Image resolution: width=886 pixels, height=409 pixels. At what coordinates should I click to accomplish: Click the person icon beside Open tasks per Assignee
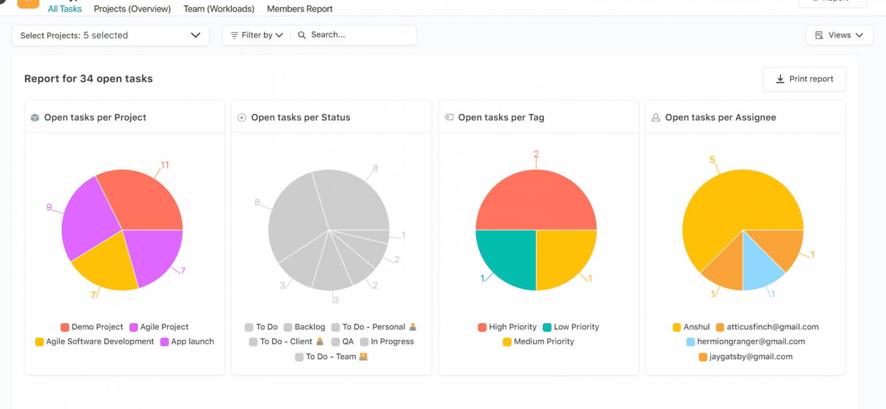[655, 117]
